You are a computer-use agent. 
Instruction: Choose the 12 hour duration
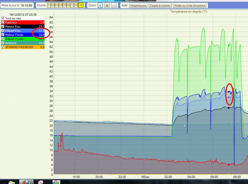[72, 5]
